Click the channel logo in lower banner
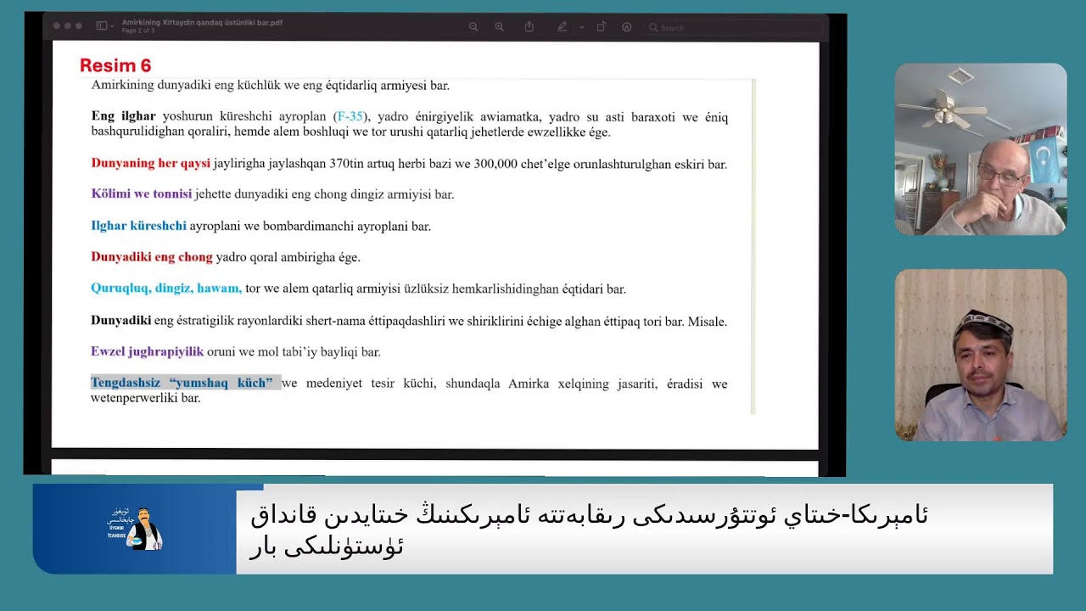The height and width of the screenshot is (611, 1086). click(x=135, y=528)
